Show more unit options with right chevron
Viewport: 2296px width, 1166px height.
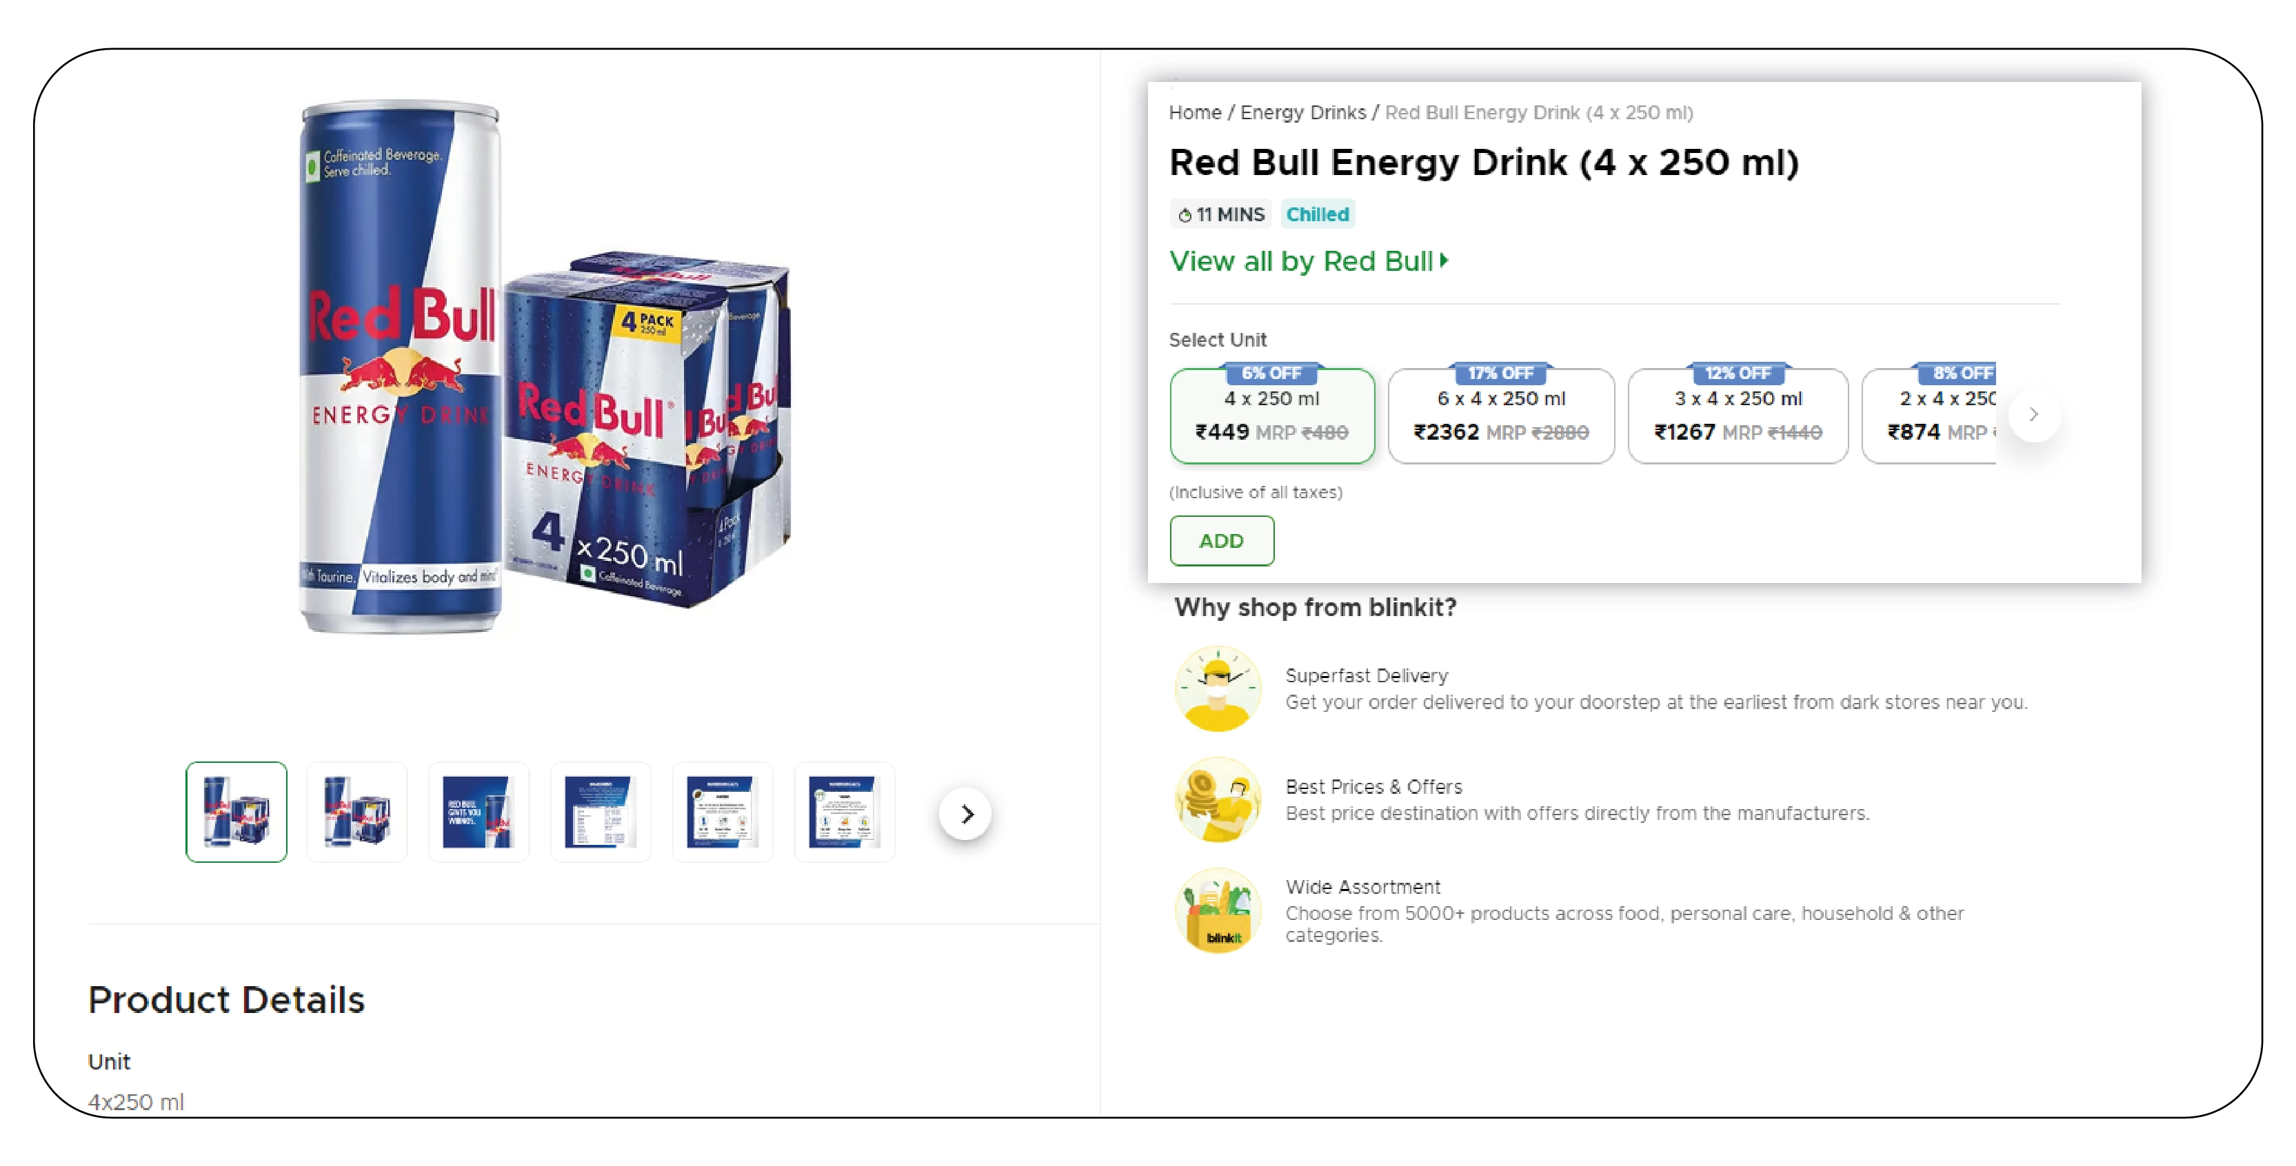pos(2033,415)
